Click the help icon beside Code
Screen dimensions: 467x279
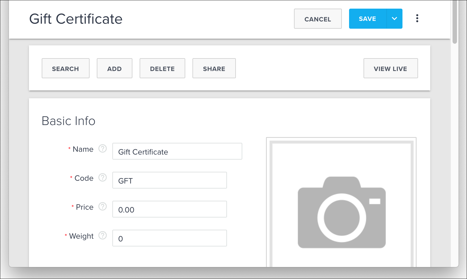pos(103,178)
